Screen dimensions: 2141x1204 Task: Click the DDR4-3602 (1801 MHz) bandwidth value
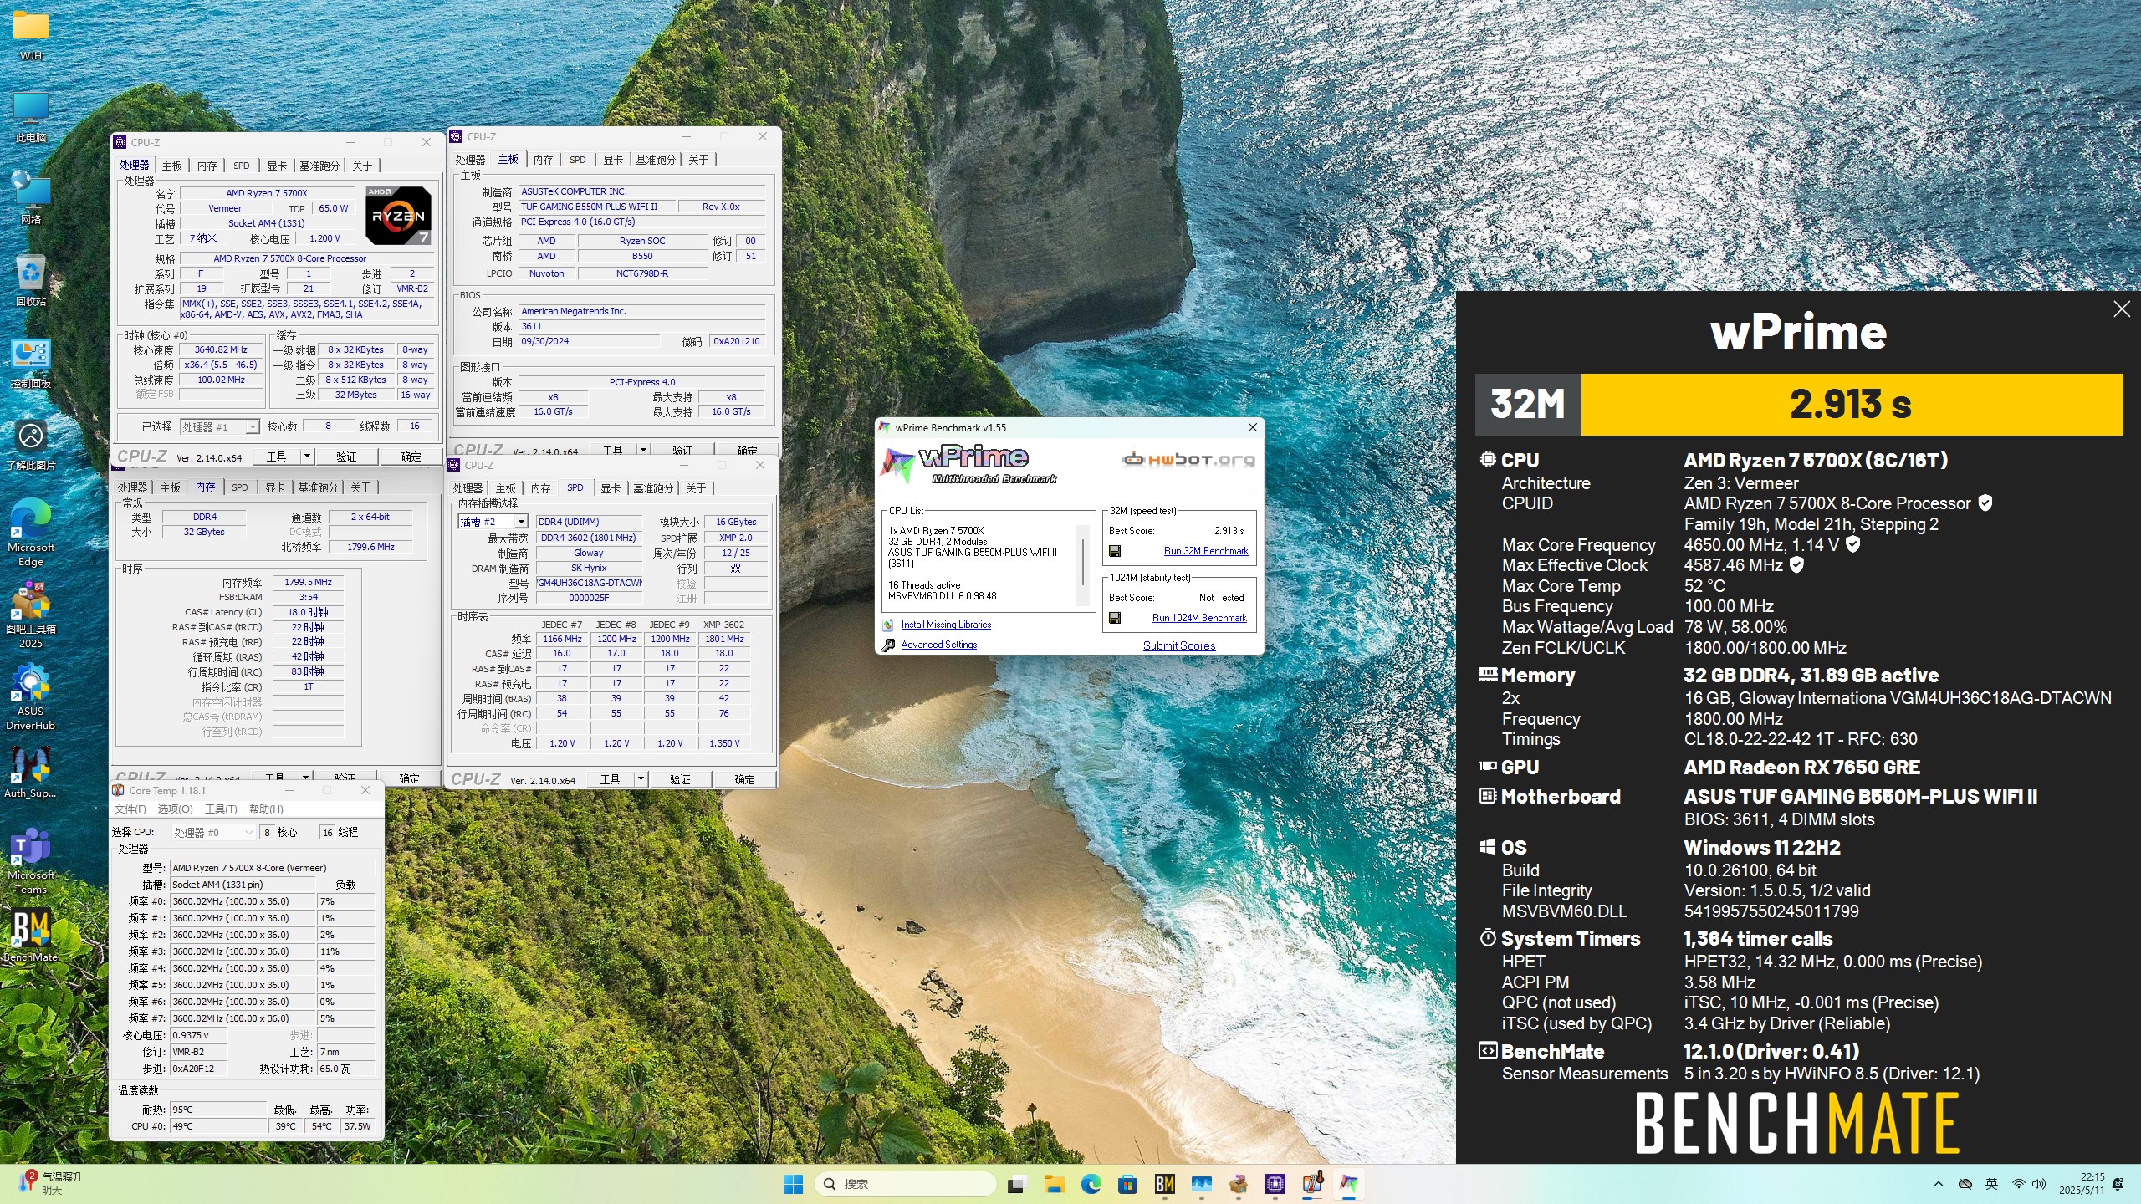pos(588,538)
